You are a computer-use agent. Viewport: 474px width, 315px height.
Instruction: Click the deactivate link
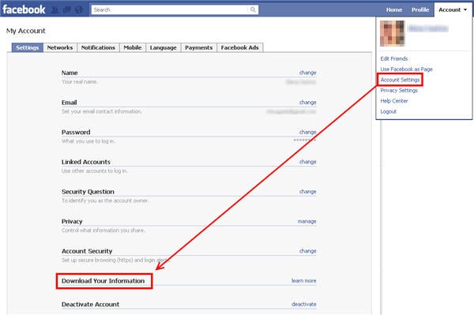tap(304, 304)
